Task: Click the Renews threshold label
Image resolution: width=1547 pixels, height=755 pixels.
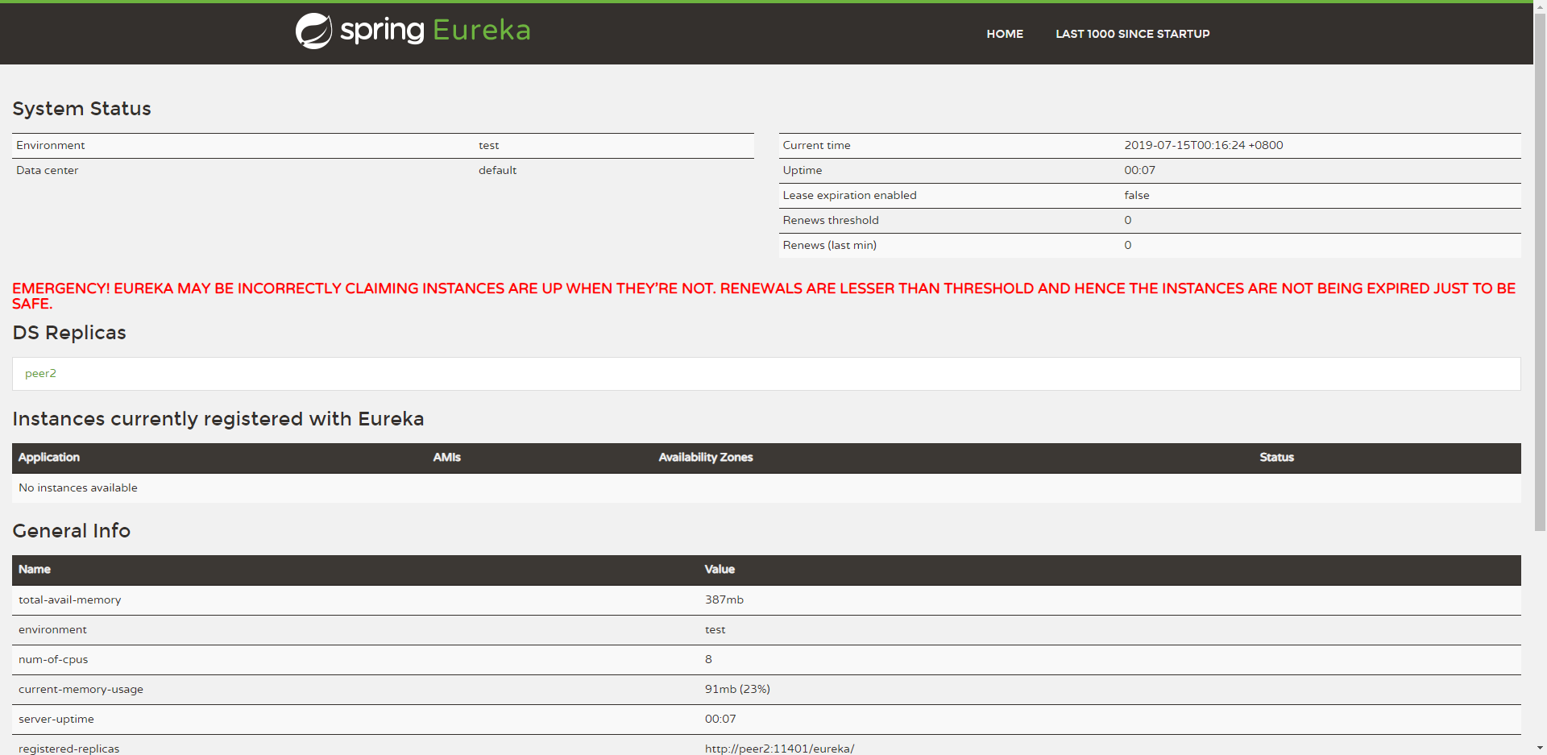Action: click(x=831, y=220)
